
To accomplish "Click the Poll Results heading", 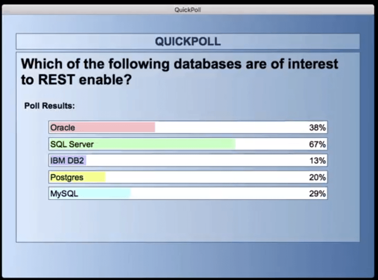I will coord(49,106).
